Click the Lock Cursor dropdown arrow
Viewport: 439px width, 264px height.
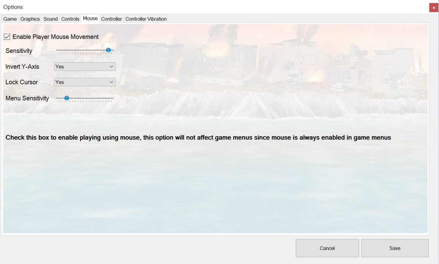(112, 82)
